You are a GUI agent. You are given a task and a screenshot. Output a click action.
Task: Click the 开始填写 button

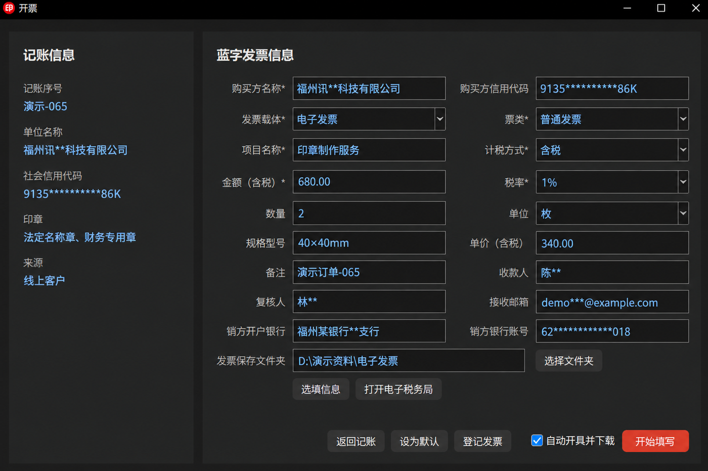pyautogui.click(x=655, y=441)
